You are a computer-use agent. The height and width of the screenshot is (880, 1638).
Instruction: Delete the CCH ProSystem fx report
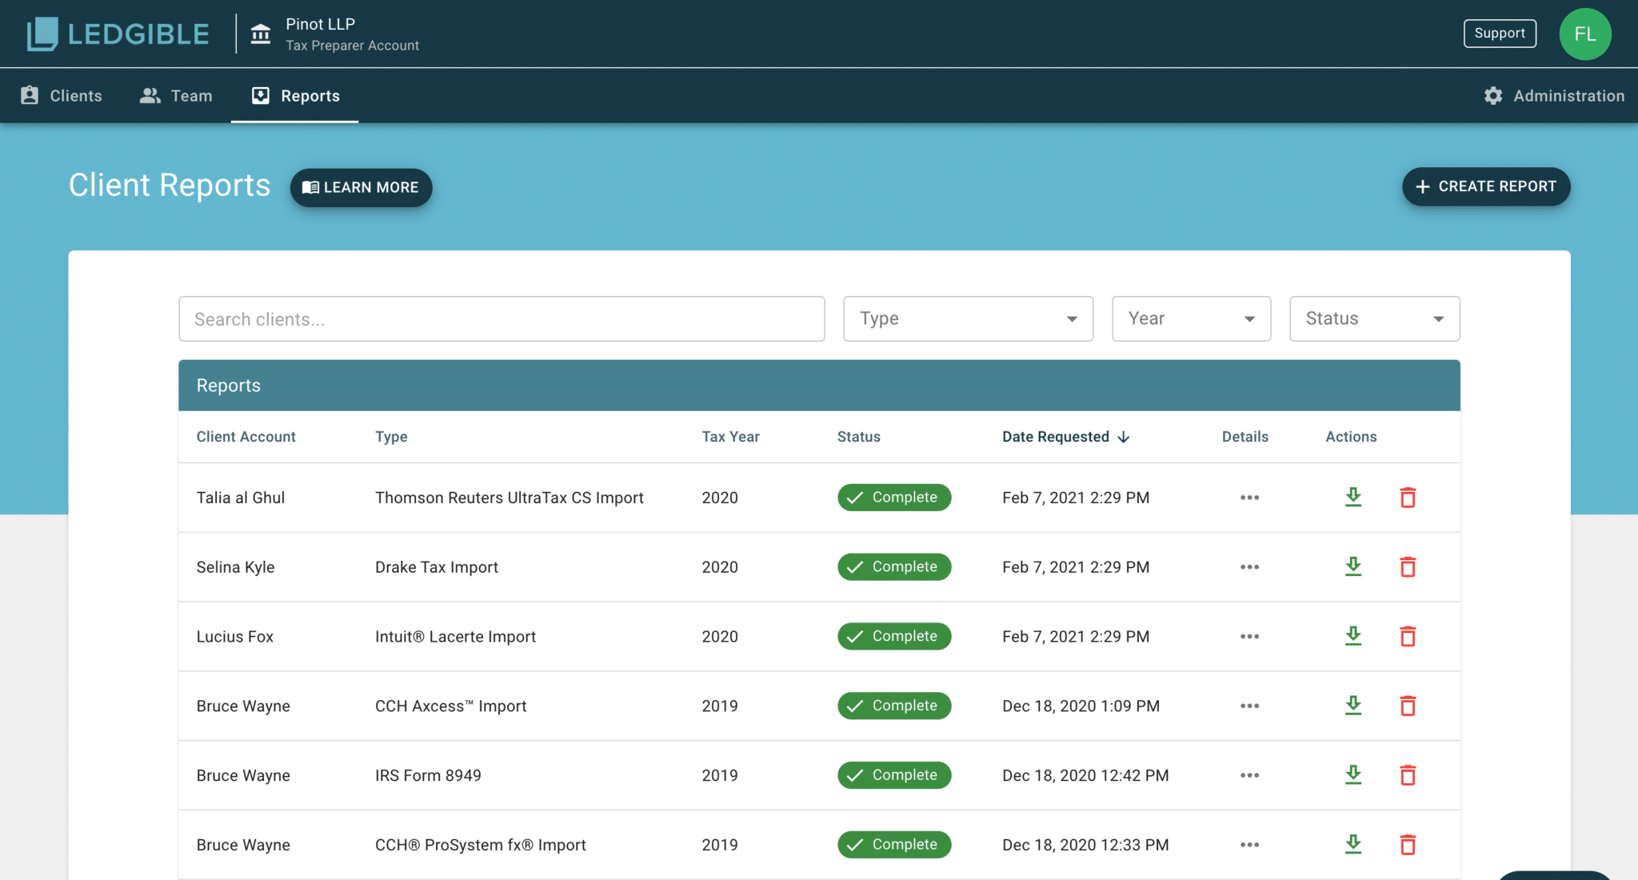pos(1408,844)
